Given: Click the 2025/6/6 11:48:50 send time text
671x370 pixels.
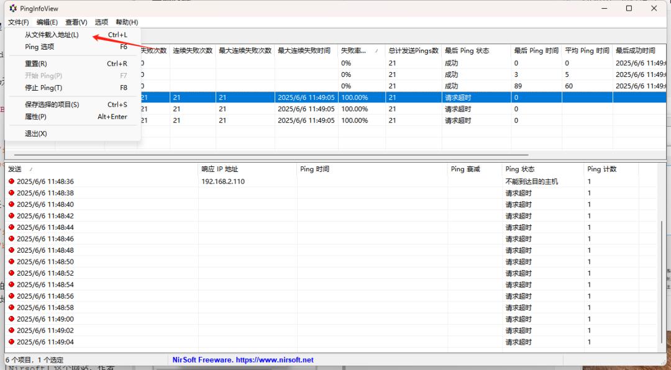Looking at the screenshot, I should (x=45, y=262).
